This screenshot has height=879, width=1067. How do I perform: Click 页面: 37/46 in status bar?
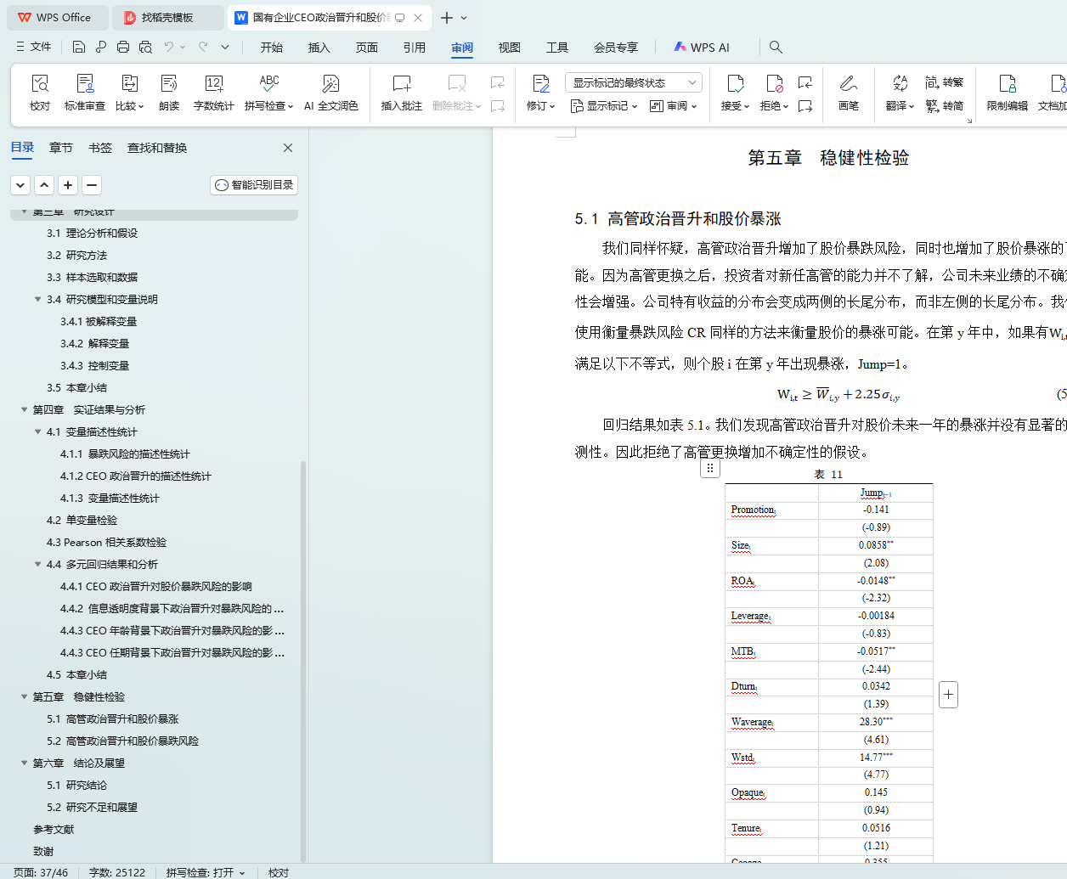coord(41,872)
